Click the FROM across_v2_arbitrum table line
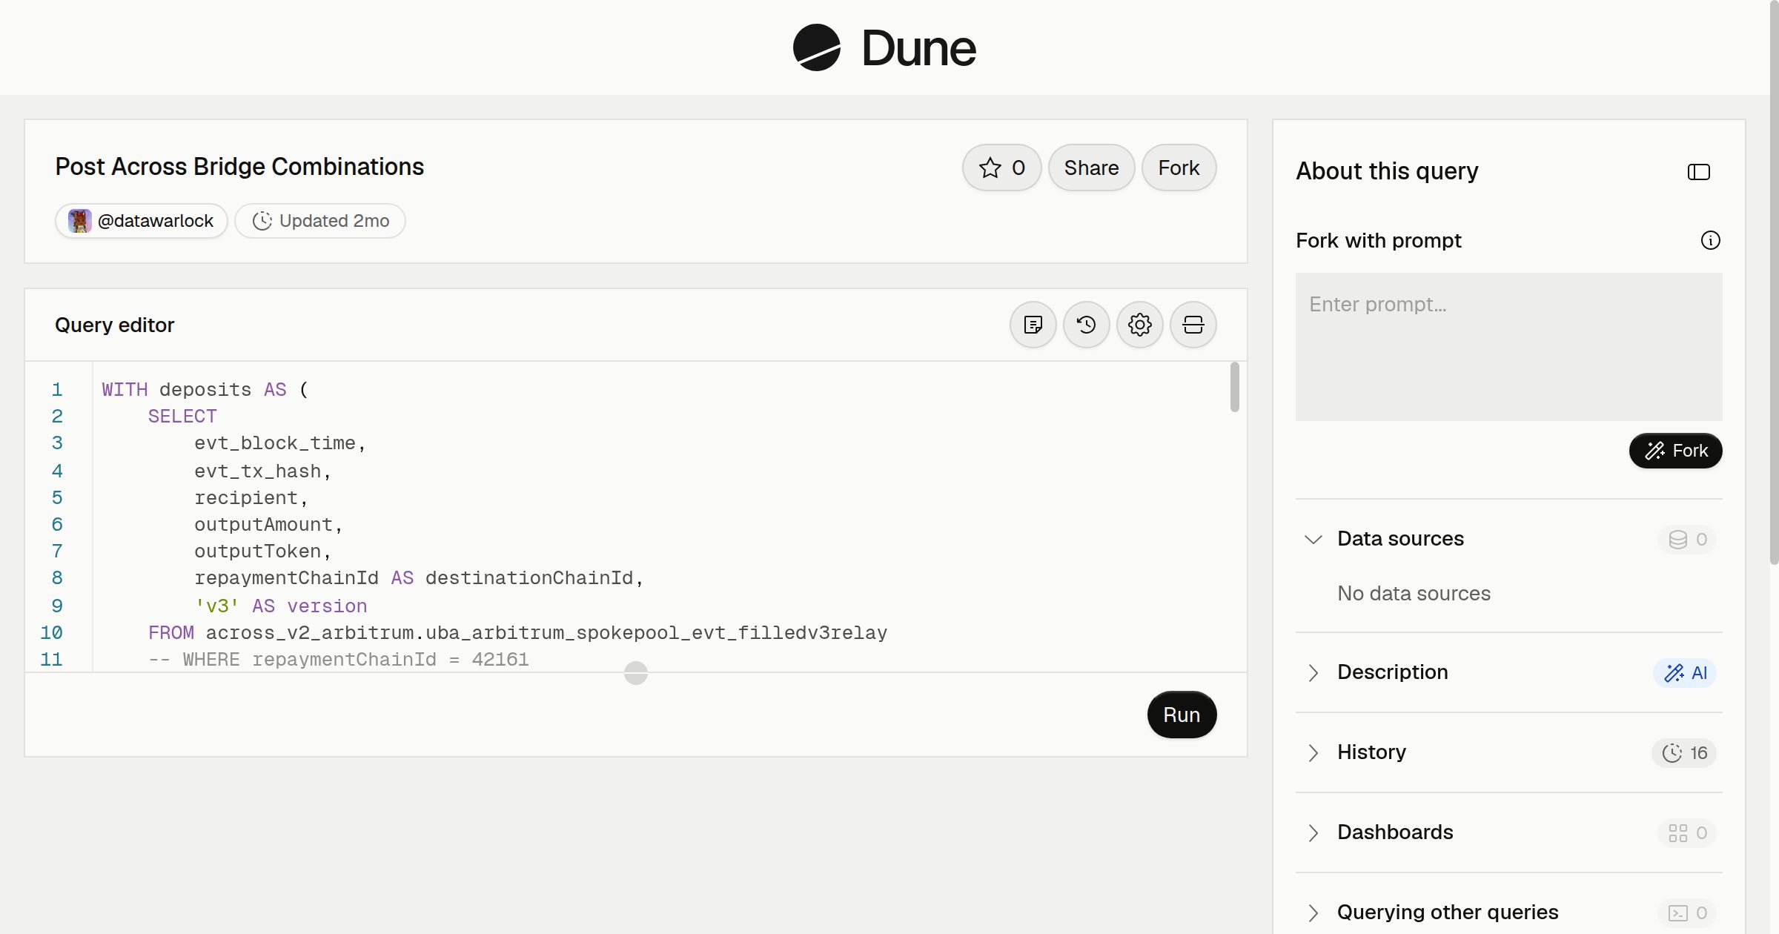Screen dimensions: 1779x934 coord(517,633)
